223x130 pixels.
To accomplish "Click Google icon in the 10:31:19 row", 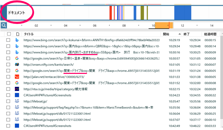I will pos(17,71).
